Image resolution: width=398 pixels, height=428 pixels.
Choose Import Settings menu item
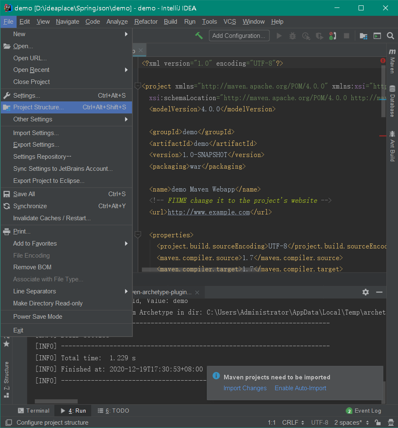pyautogui.click(x=66, y=133)
